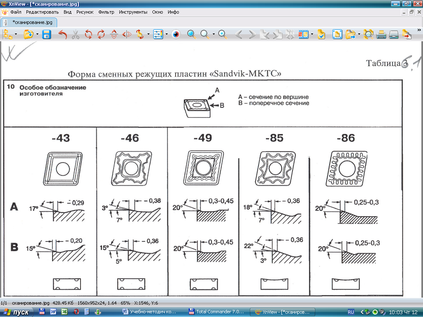
Task: Click the scissors Cut icon
Action: tap(76, 35)
